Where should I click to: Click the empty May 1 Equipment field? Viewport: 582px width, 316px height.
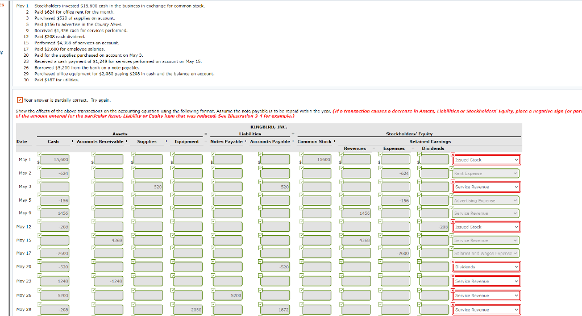click(x=188, y=160)
